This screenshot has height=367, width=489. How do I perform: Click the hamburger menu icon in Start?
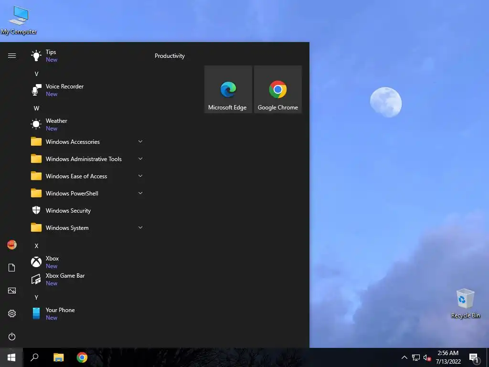(12, 56)
